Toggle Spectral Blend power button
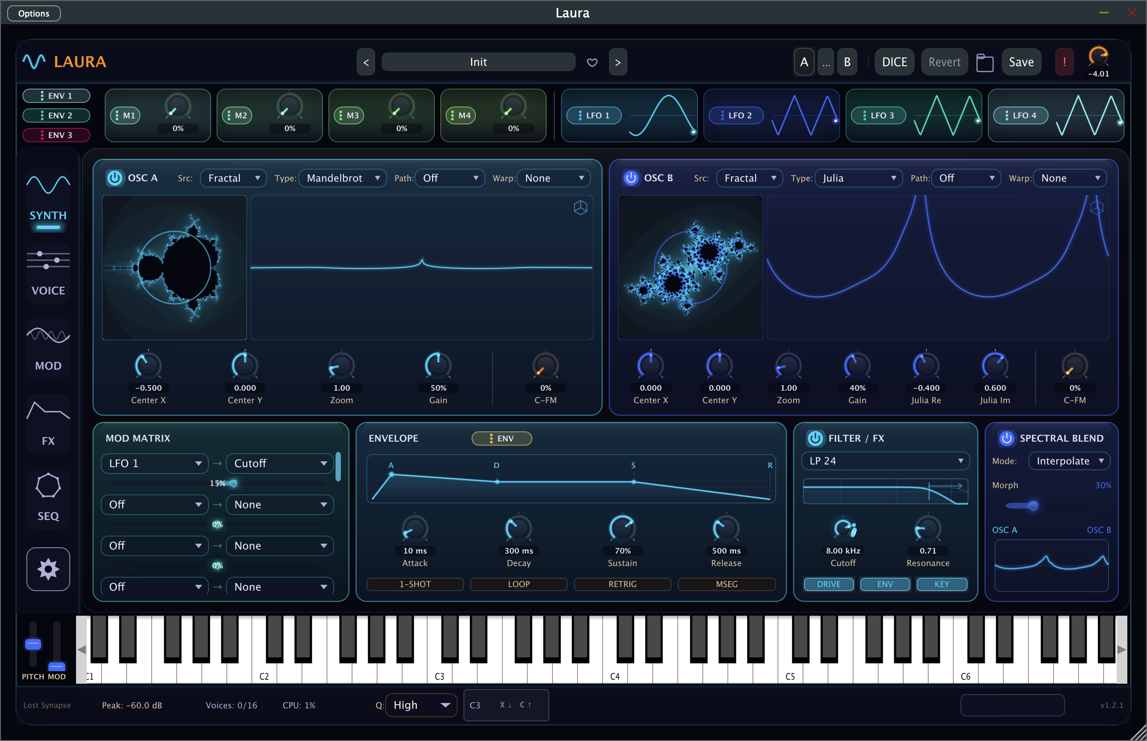Image resolution: width=1147 pixels, height=741 pixels. coord(1007,439)
